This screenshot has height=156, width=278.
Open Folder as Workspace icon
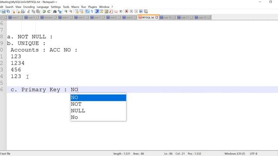(116, 12)
